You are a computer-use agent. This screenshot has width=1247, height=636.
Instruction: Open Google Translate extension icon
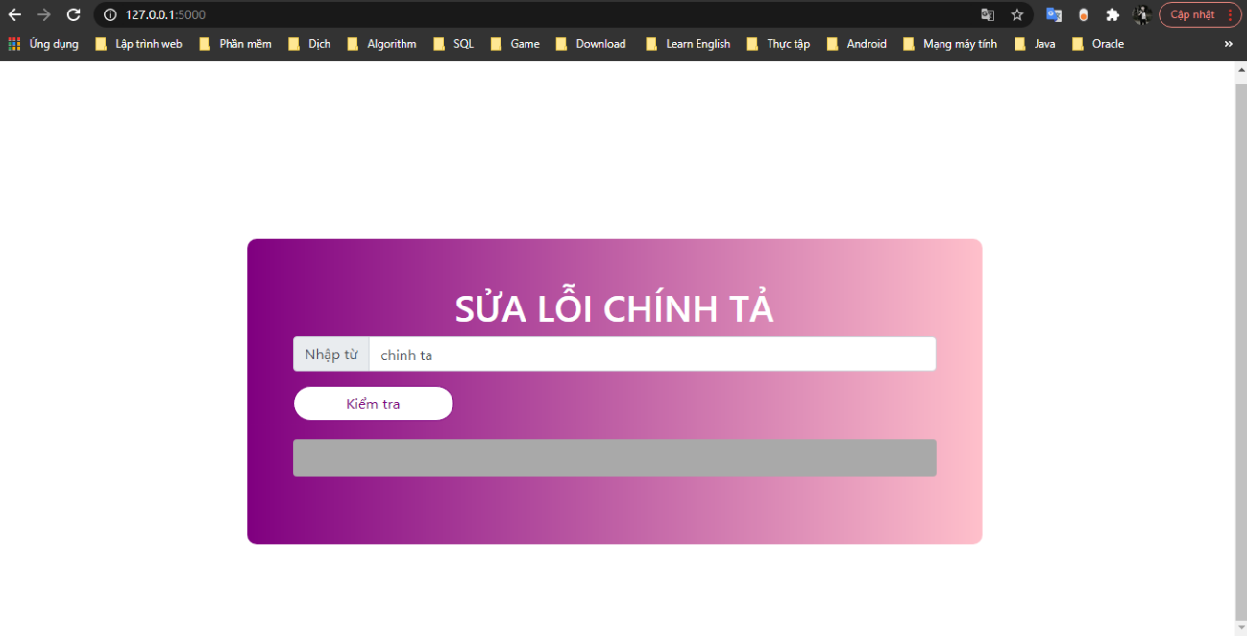click(x=1054, y=14)
